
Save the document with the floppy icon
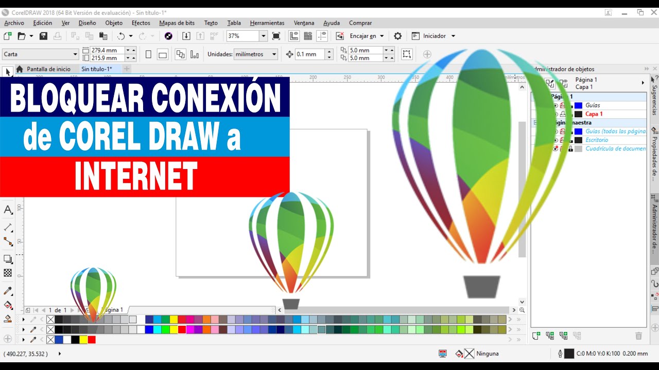tap(43, 36)
